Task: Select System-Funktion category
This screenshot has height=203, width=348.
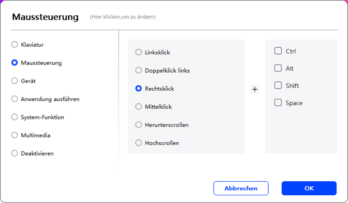Action: pyautogui.click(x=14, y=117)
